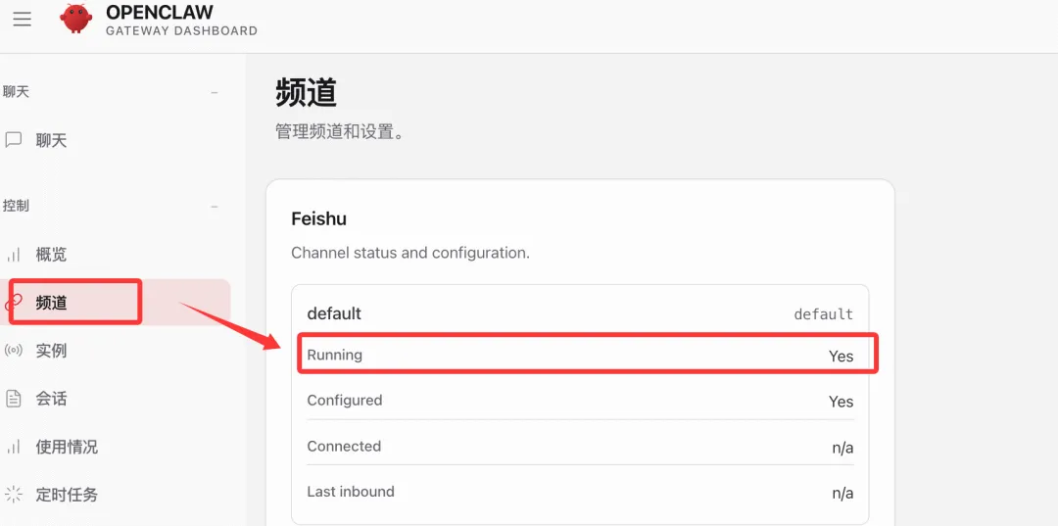This screenshot has height=526, width=1058.
Task: Click the Feishu channel card heading
Action: [x=319, y=218]
